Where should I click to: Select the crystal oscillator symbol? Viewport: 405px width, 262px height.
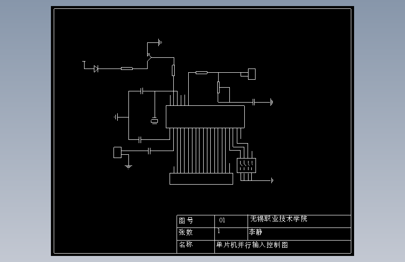click(x=154, y=121)
